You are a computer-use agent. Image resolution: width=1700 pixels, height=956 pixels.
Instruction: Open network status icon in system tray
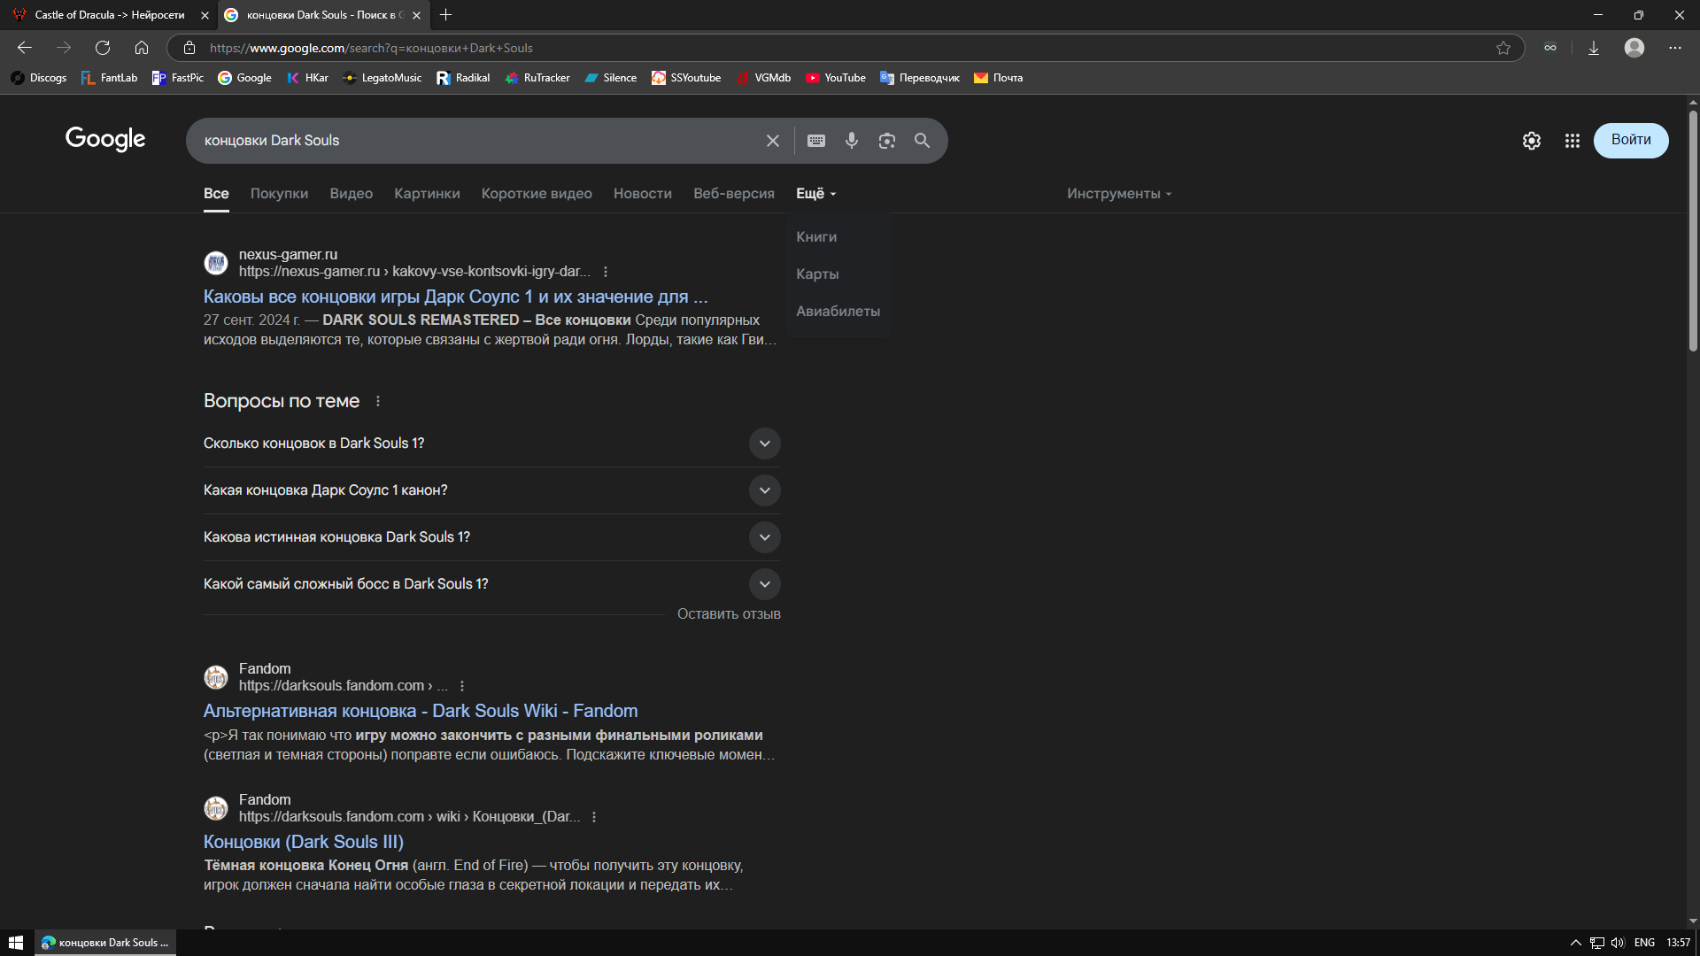pos(1597,943)
